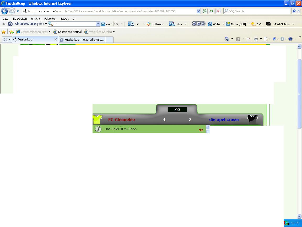
Task: Open the Home page icon
Action: click(x=227, y=39)
